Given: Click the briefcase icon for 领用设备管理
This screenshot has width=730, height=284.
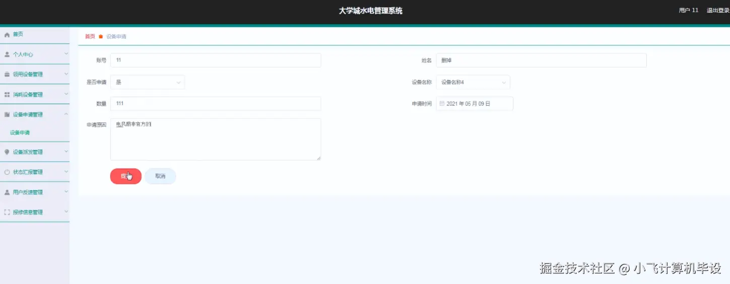Looking at the screenshot, I should (7, 75).
